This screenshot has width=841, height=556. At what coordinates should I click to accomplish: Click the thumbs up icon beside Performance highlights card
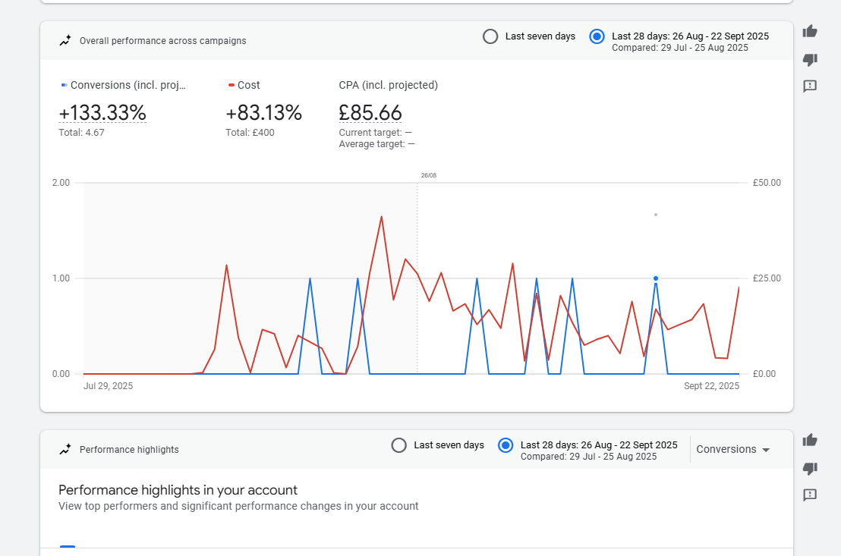[x=810, y=440]
